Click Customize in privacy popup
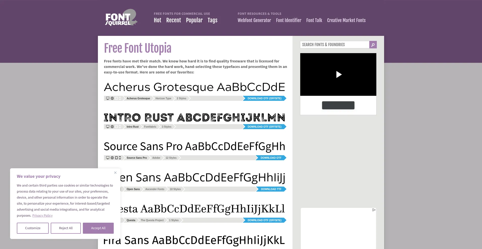This screenshot has height=249, width=482. coord(33,228)
